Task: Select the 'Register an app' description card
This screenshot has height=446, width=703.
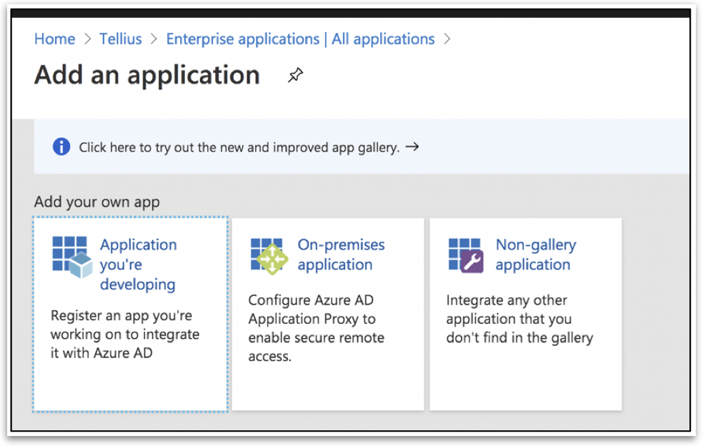Action: coord(124,334)
